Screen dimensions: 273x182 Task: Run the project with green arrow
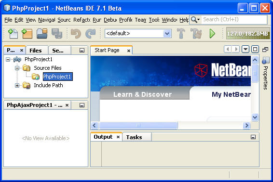point(212,34)
